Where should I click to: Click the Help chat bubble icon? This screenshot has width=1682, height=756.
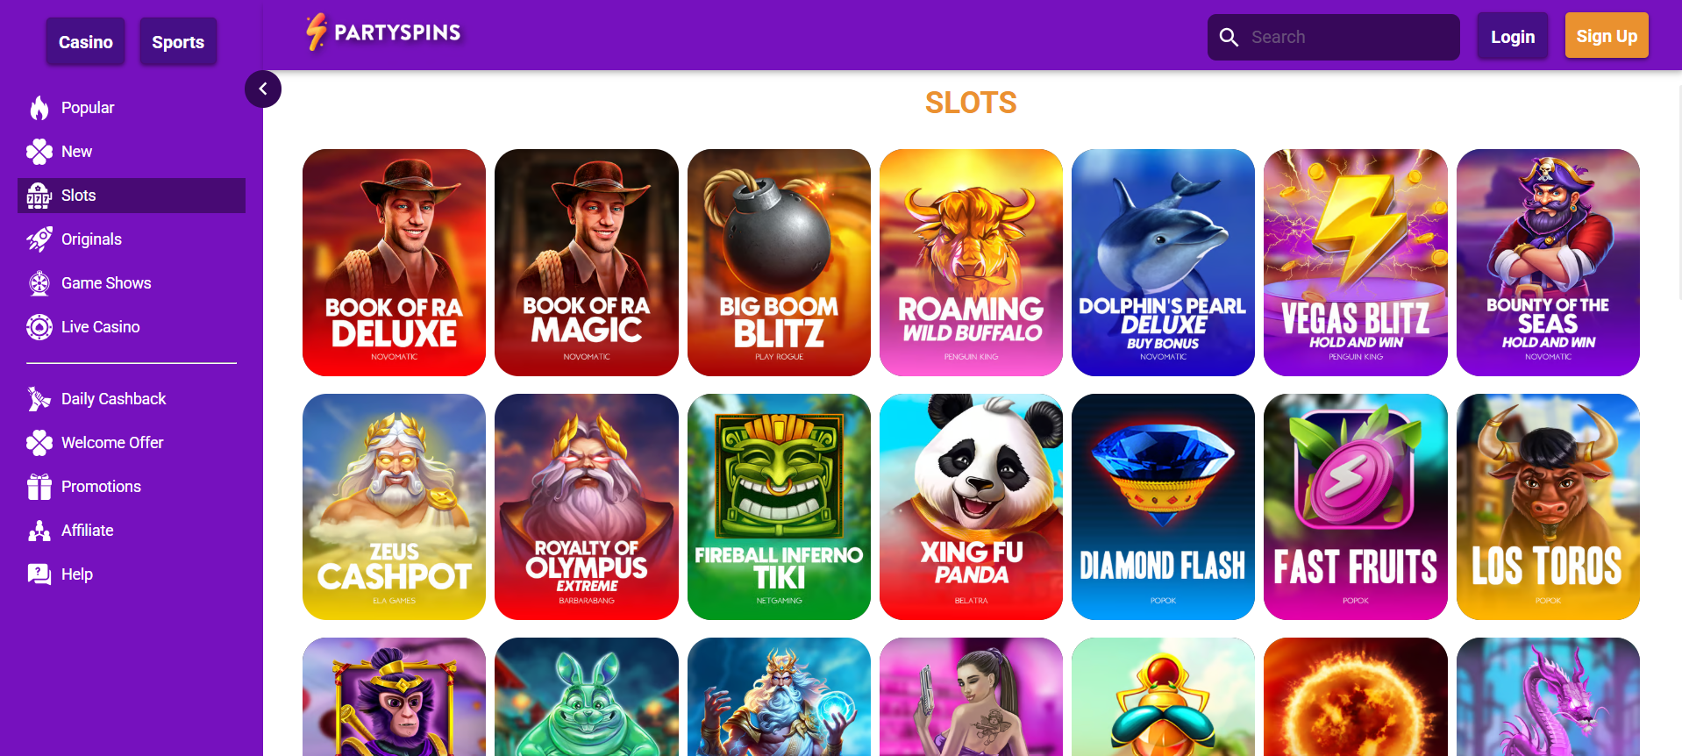click(39, 574)
